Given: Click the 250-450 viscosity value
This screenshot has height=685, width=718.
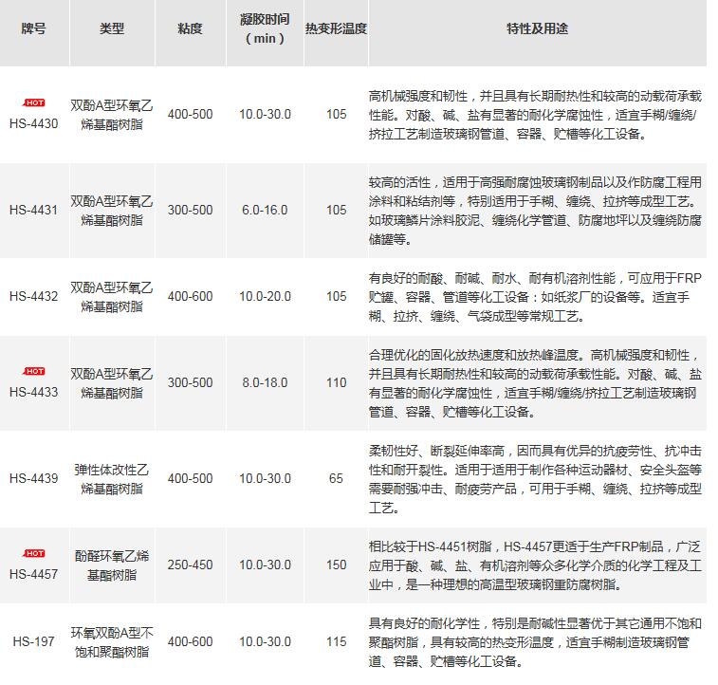Looking at the screenshot, I should 190,564.
